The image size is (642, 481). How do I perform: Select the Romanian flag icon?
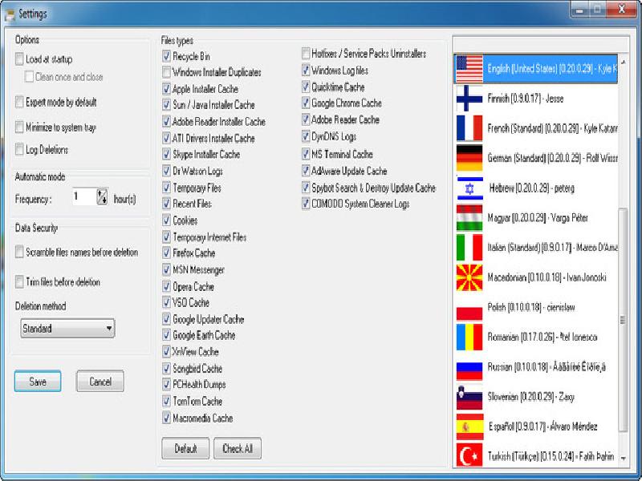point(469,337)
